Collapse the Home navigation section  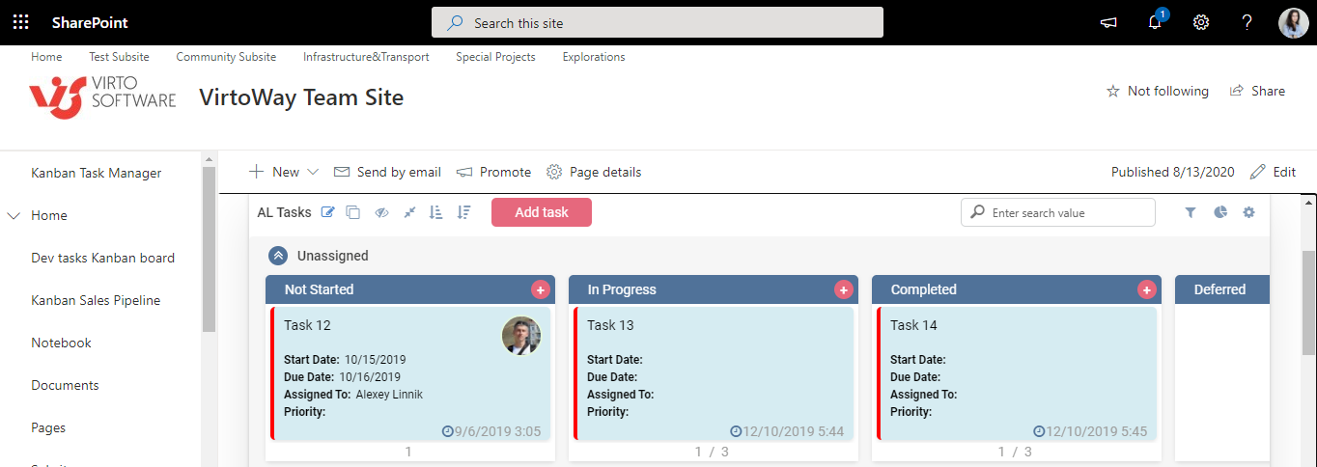(x=14, y=216)
